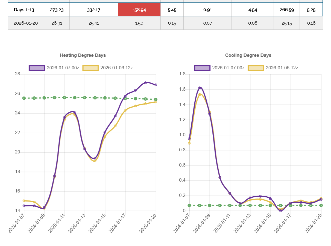Viewport: 331px width, 246px height.
Task: Click the yellow legend swatch in the Cooling chart
Action: point(256,68)
